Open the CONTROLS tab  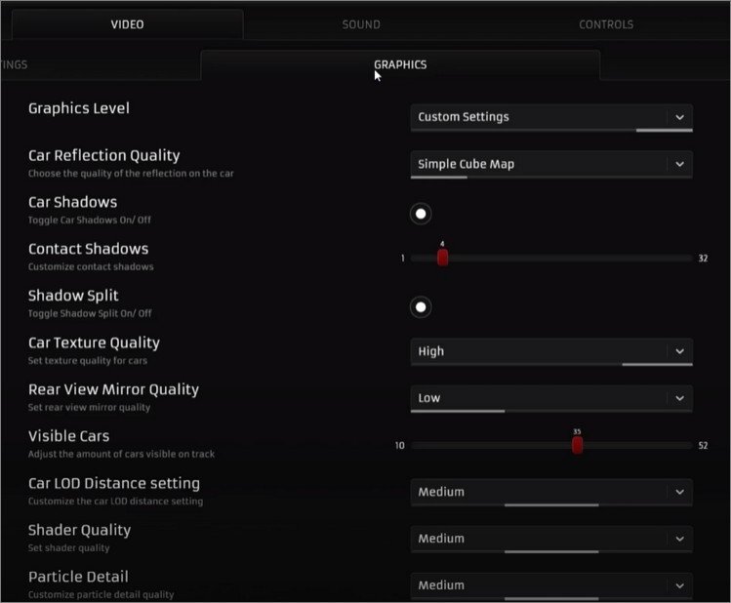tap(605, 24)
